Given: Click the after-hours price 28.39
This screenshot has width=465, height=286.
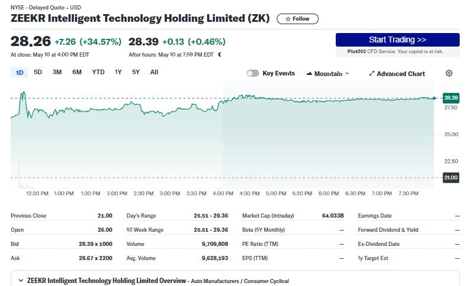Looking at the screenshot, I should point(143,42).
